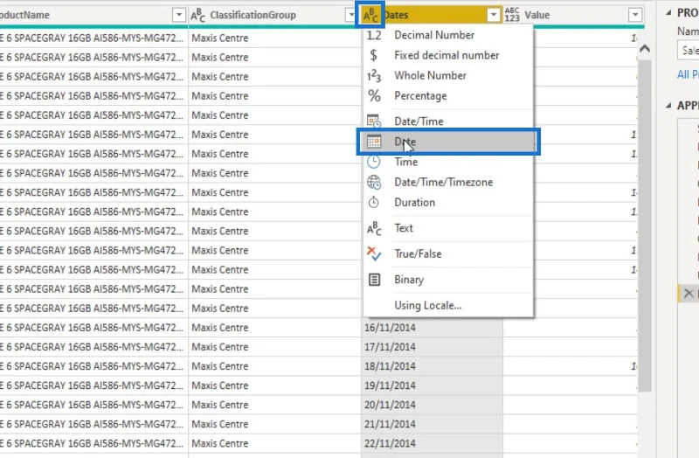
Task: Click the 1.2 Decimal Number icon
Action: click(374, 35)
